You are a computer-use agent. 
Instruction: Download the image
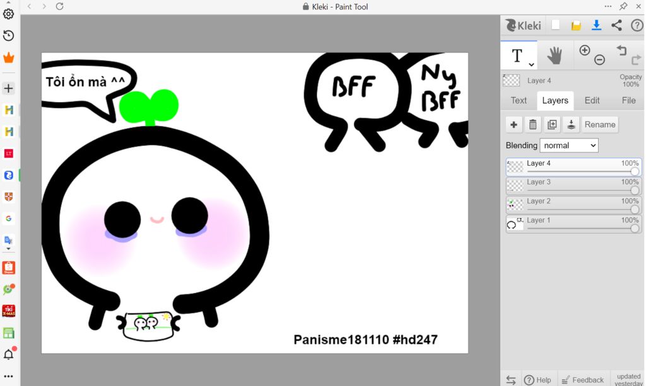click(x=596, y=25)
